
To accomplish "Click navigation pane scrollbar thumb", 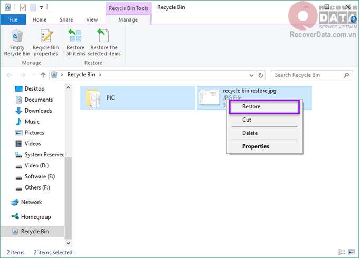I will click(68, 198).
